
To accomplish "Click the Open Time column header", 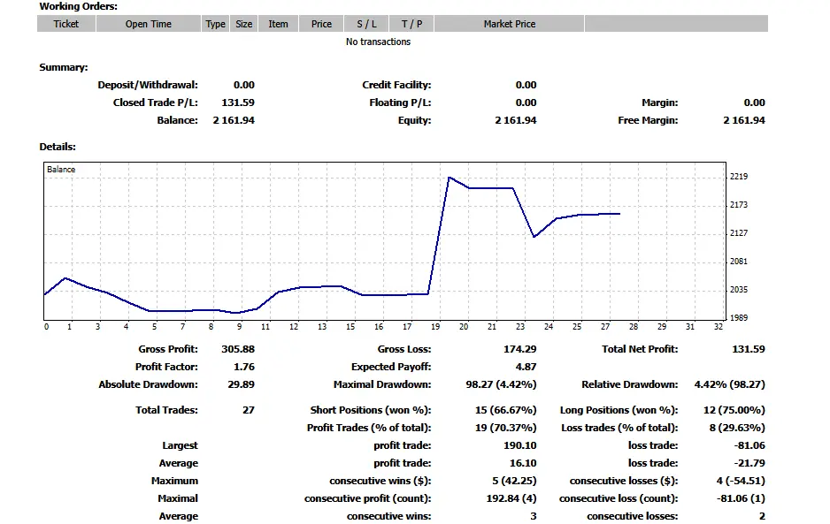I will [149, 24].
